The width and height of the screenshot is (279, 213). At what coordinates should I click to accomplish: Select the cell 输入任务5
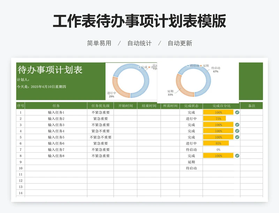click(x=56, y=137)
